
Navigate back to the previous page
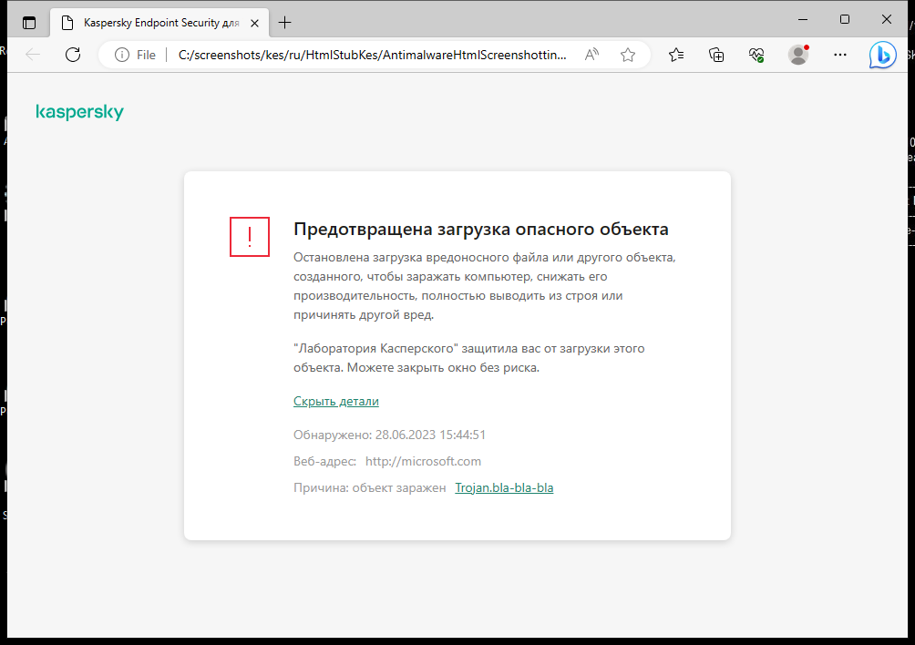[33, 54]
